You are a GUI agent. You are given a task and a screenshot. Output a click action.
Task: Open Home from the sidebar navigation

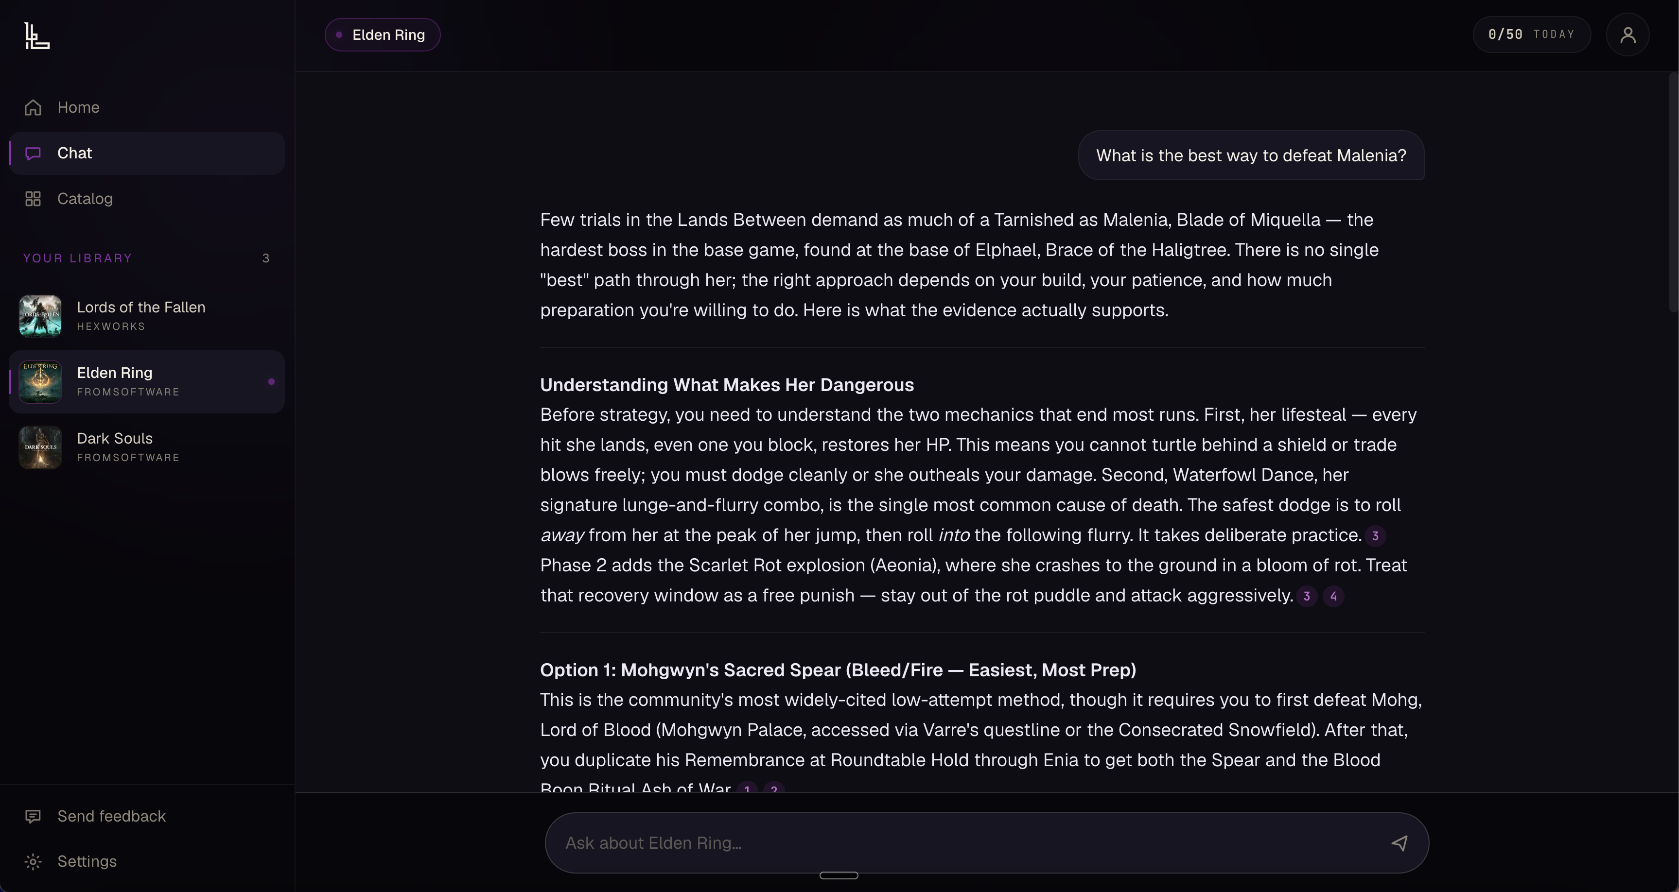147,107
